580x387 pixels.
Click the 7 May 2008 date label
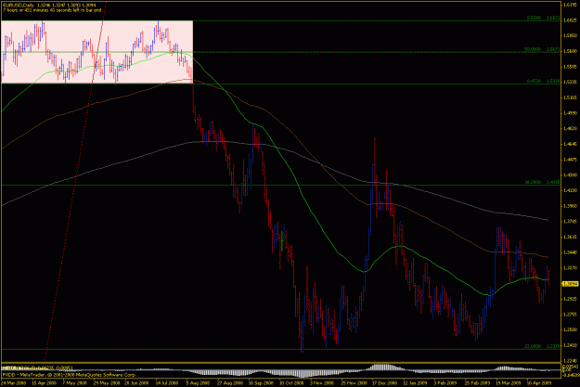click(x=75, y=383)
